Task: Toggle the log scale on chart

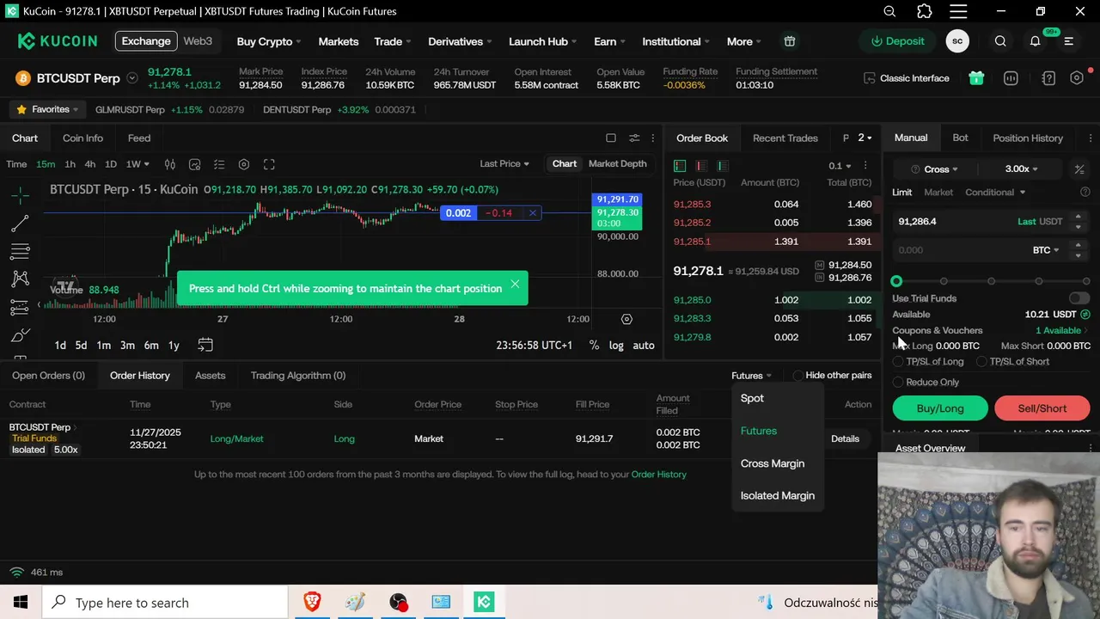Action: (616, 346)
